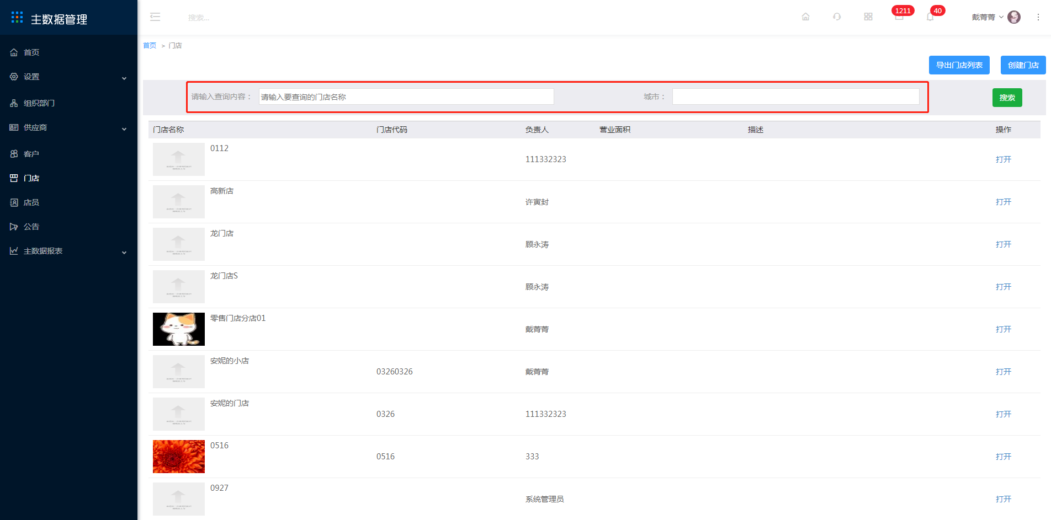Expand the 供应商 menu chevron
Screen dimensions: 1051x520
pos(124,128)
